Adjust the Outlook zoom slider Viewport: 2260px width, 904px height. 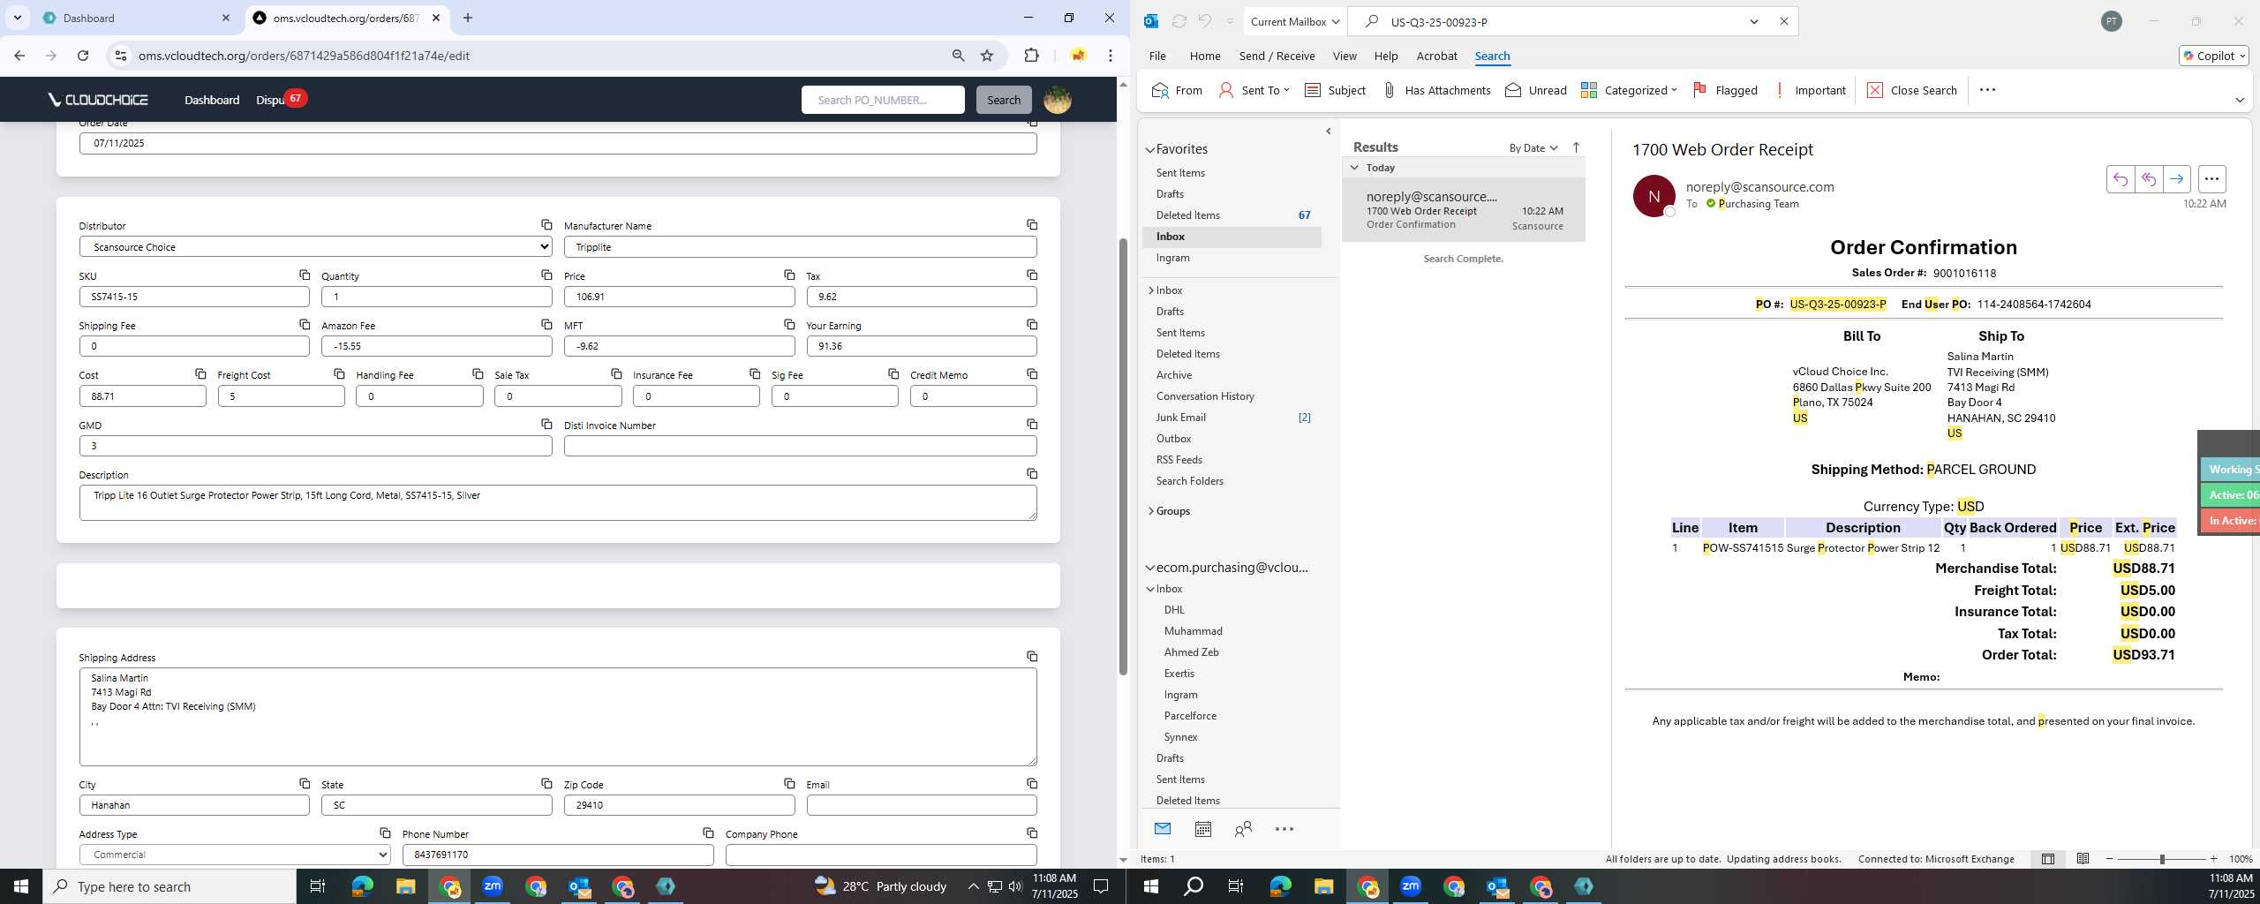(x=2162, y=859)
